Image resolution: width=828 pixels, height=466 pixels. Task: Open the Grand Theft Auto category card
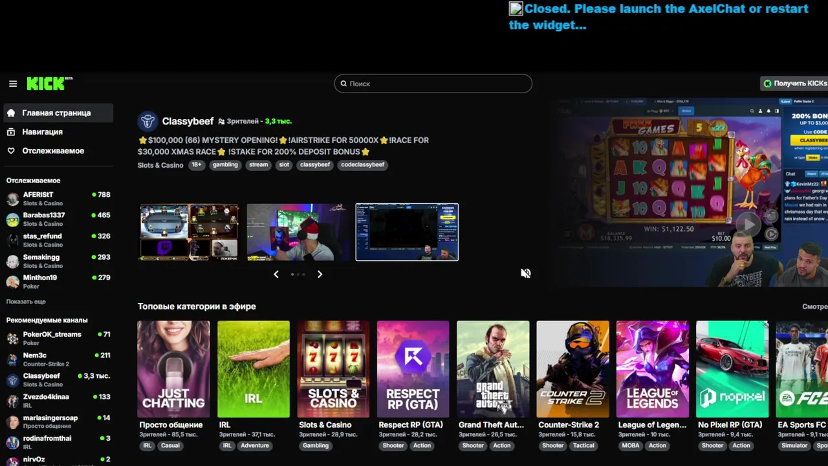tap(493, 369)
